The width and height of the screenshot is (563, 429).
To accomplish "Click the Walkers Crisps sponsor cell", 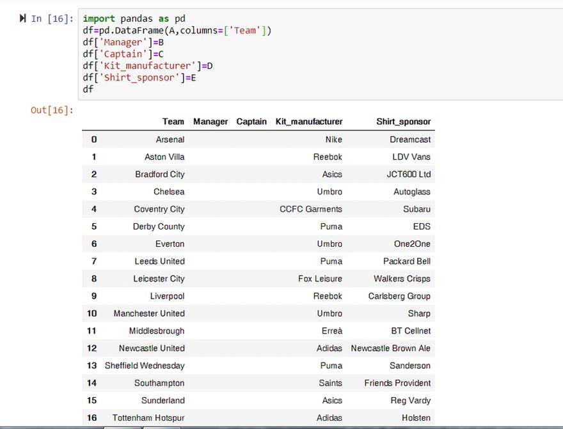I will pyautogui.click(x=402, y=279).
